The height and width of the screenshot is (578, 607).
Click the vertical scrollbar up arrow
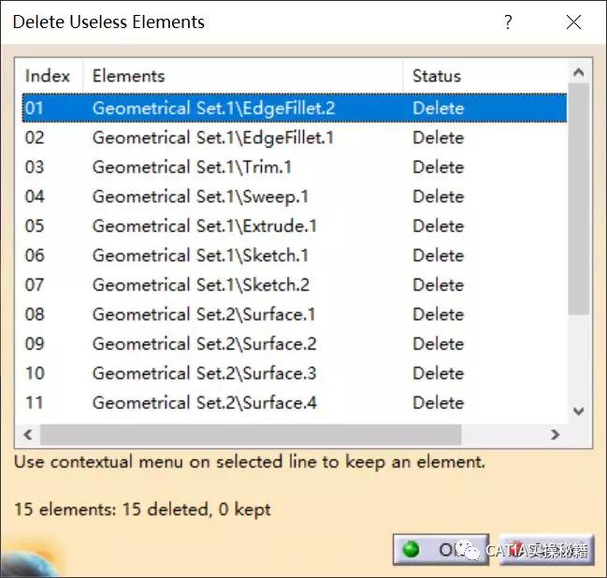(x=578, y=73)
